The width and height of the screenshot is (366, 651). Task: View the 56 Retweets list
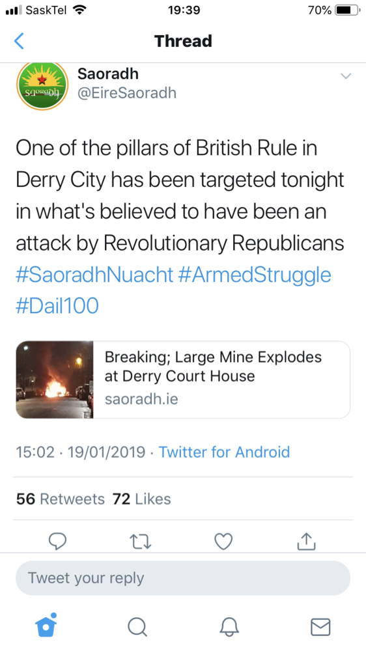click(61, 499)
